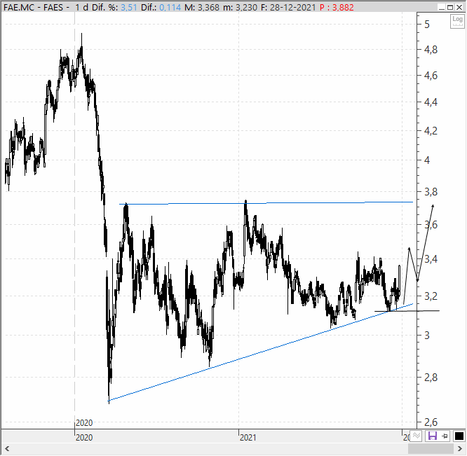This screenshot has width=467, height=456.
Task: Click price axis label 4,4
Action: coord(431,102)
